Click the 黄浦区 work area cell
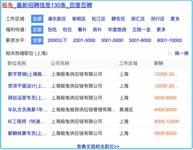 [126, 110]
